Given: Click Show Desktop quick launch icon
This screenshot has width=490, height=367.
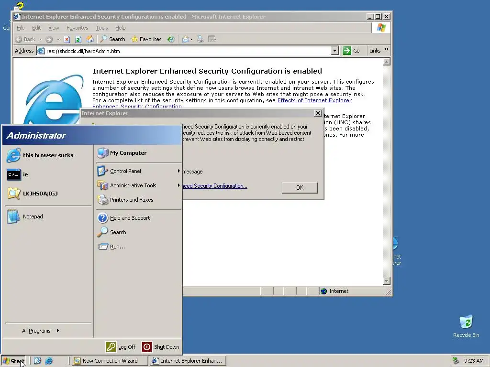Looking at the screenshot, I should coord(37,361).
